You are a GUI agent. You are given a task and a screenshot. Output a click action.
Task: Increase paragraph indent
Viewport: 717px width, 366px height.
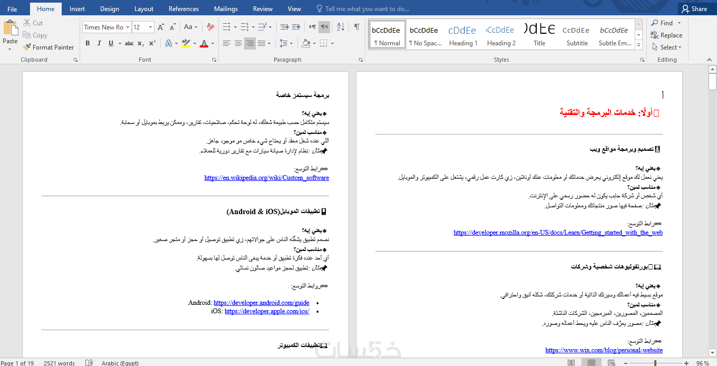tap(295, 27)
